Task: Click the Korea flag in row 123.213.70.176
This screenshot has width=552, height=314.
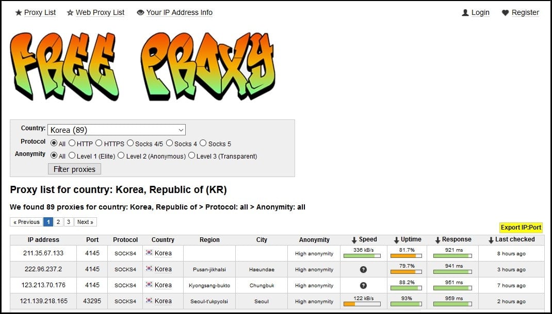Action: click(x=149, y=284)
